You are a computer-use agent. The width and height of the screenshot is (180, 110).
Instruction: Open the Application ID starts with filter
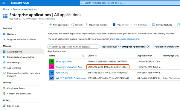coord(166,47)
